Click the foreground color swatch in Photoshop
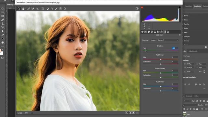 [0, 51]
